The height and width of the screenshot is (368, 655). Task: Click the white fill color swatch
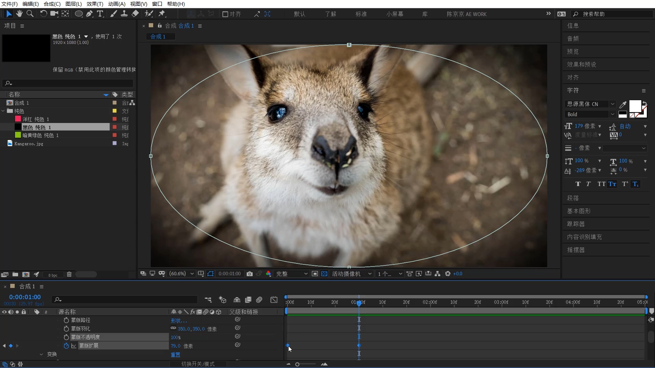pos(635,106)
